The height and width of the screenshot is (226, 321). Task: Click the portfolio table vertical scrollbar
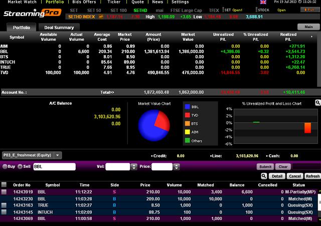pyautogui.click(x=319, y=59)
